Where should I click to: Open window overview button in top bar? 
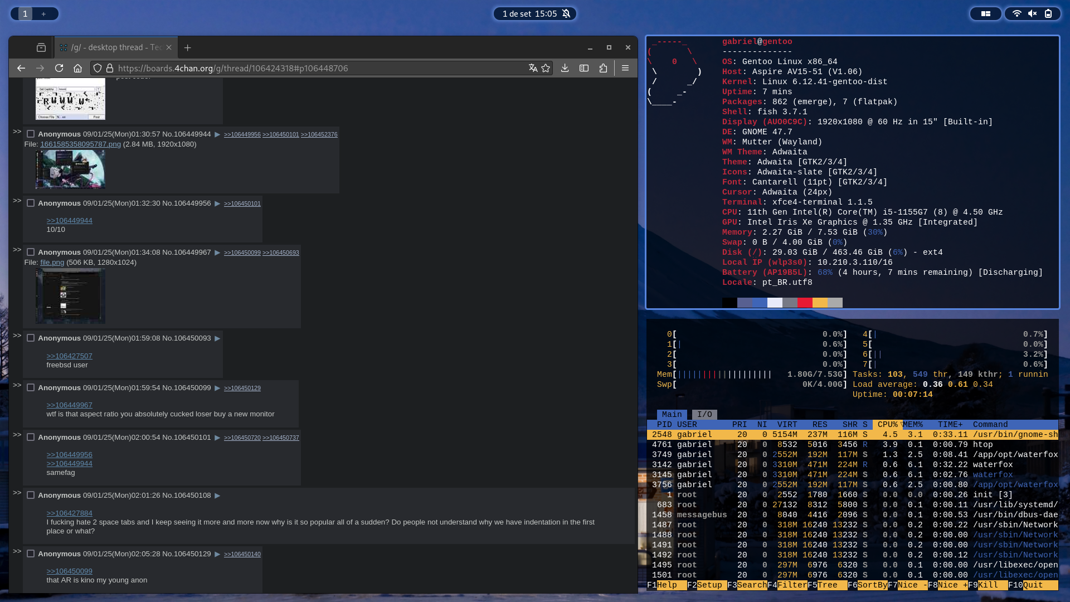[x=986, y=13]
